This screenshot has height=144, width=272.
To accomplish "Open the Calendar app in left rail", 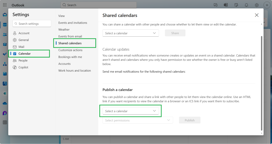I will 5,25.
